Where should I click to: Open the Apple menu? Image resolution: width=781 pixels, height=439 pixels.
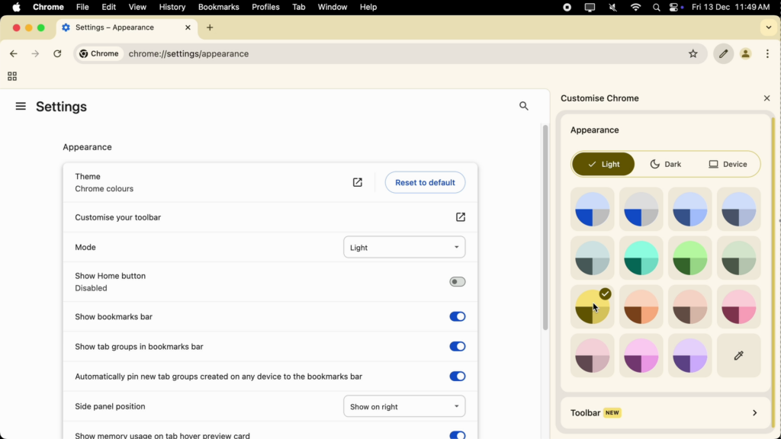click(x=17, y=7)
